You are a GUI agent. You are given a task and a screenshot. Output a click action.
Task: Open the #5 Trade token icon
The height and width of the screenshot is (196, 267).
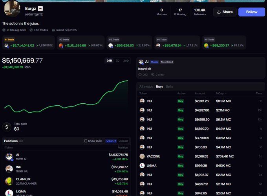tap(206, 46)
